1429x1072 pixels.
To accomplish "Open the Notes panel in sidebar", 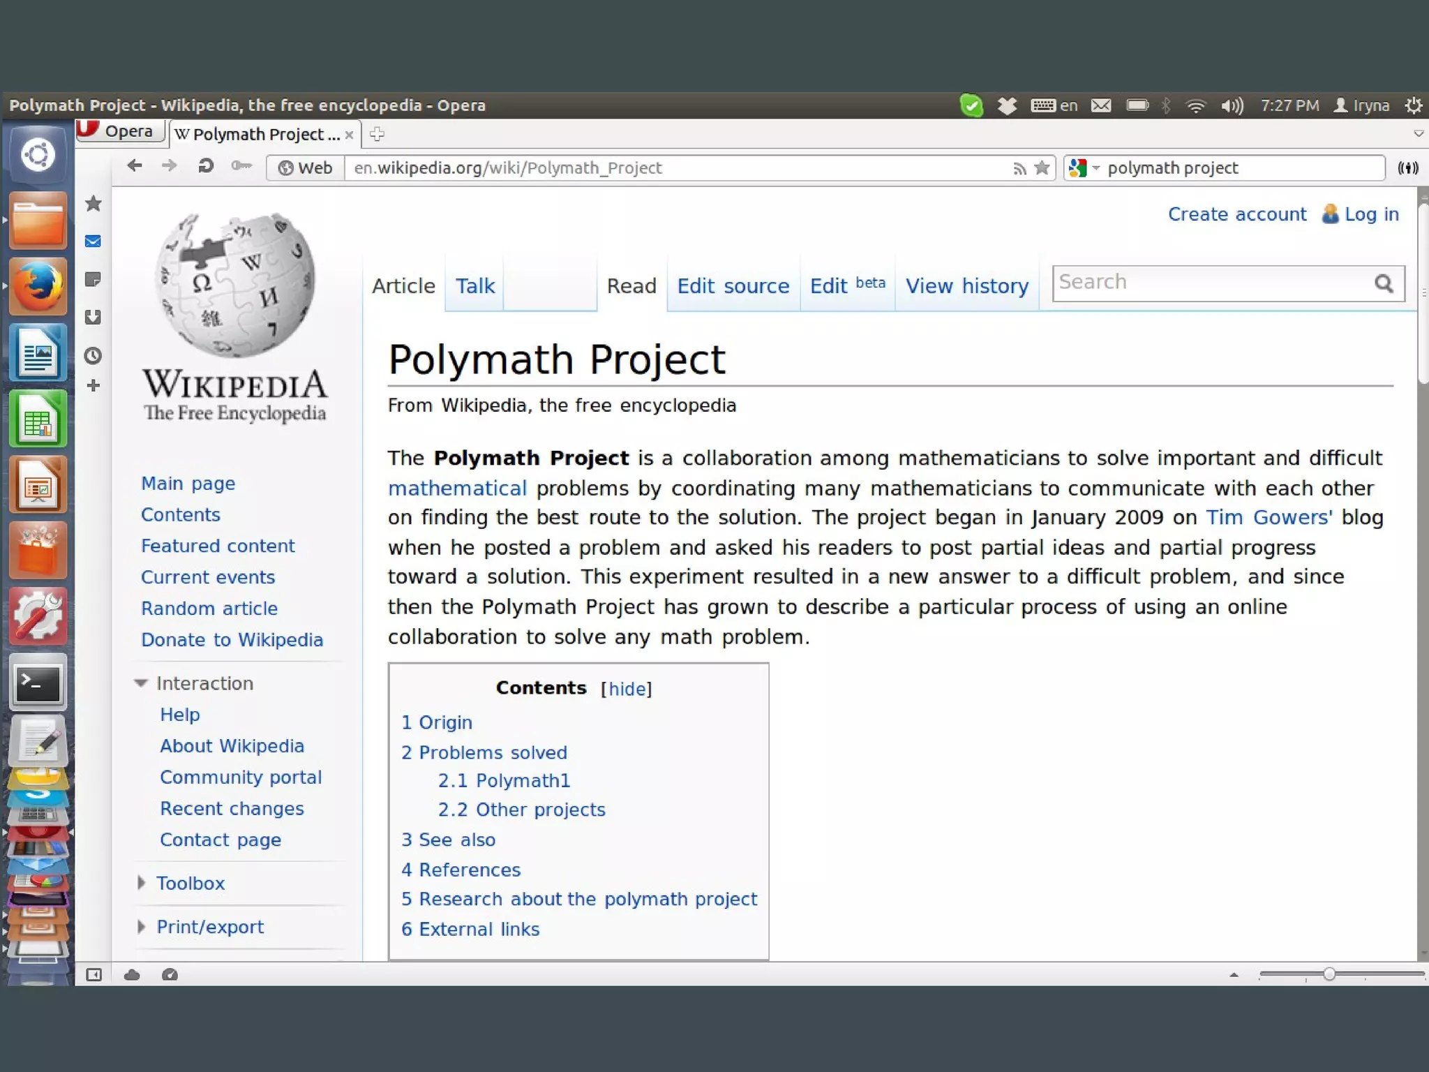I will click(x=93, y=280).
